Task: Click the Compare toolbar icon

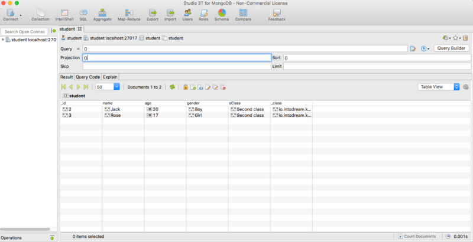Action: pyautogui.click(x=243, y=15)
